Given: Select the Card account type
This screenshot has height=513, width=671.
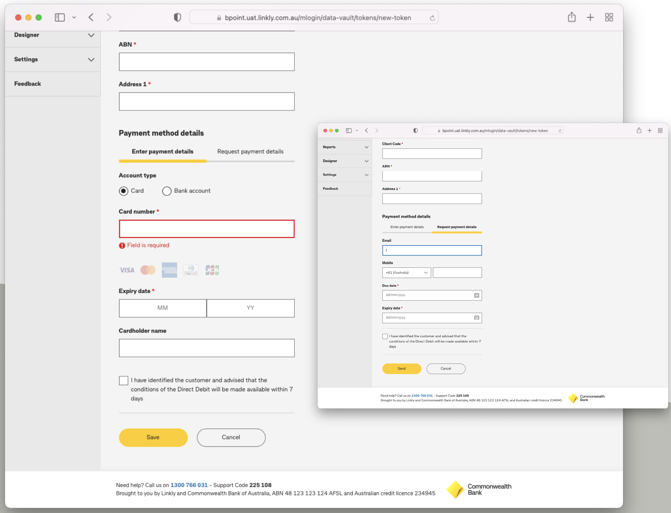Looking at the screenshot, I should 123,191.
